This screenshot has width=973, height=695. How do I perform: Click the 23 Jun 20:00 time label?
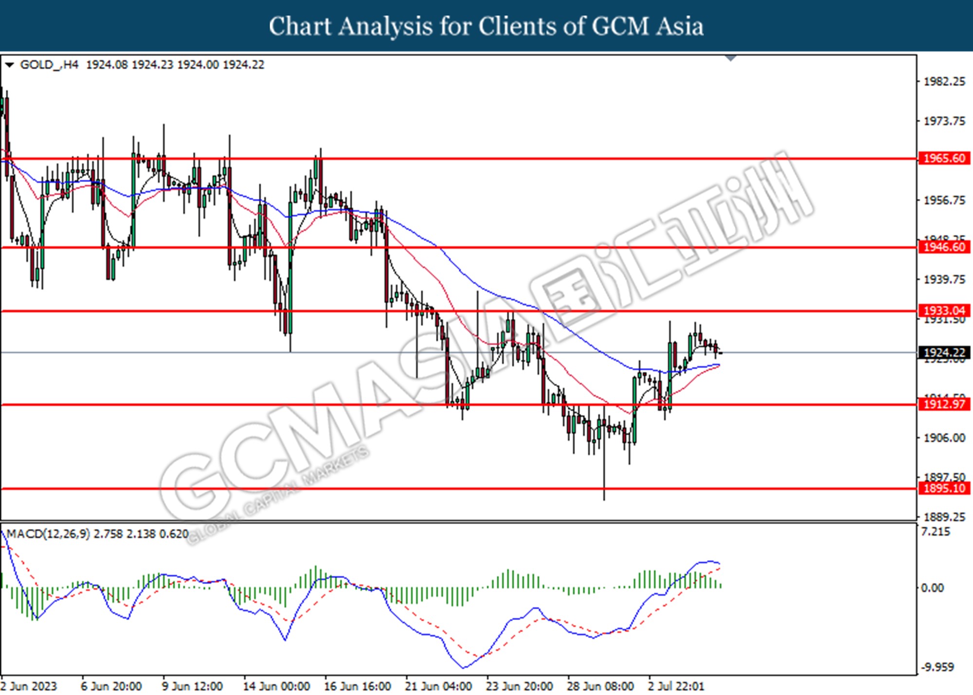[x=519, y=686]
